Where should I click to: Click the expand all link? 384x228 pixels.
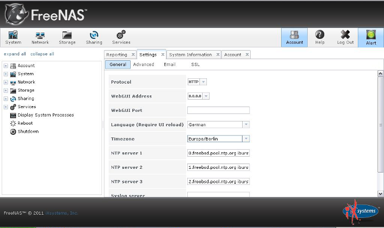point(15,54)
